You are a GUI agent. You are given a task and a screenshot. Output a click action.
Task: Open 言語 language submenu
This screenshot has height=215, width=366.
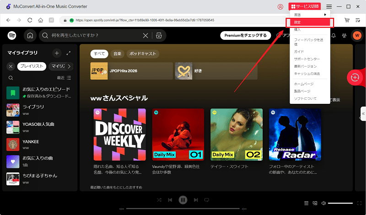pos(310,15)
